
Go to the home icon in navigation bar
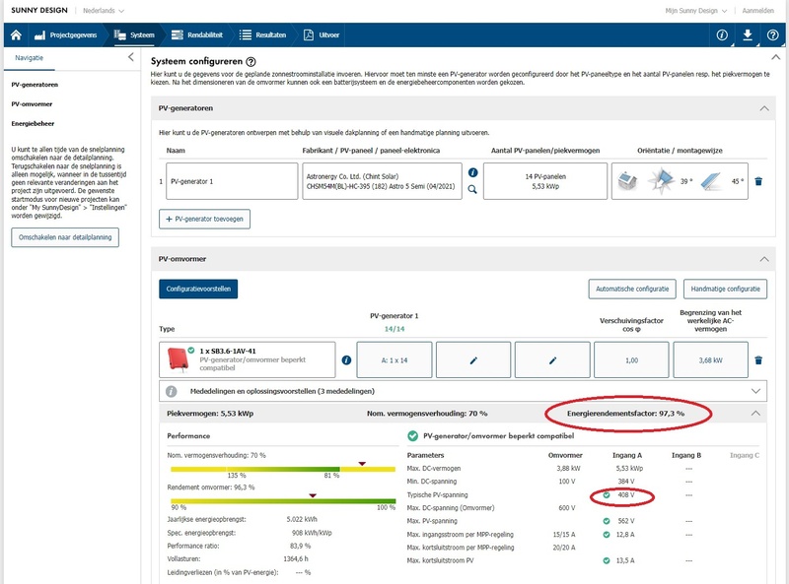point(16,34)
